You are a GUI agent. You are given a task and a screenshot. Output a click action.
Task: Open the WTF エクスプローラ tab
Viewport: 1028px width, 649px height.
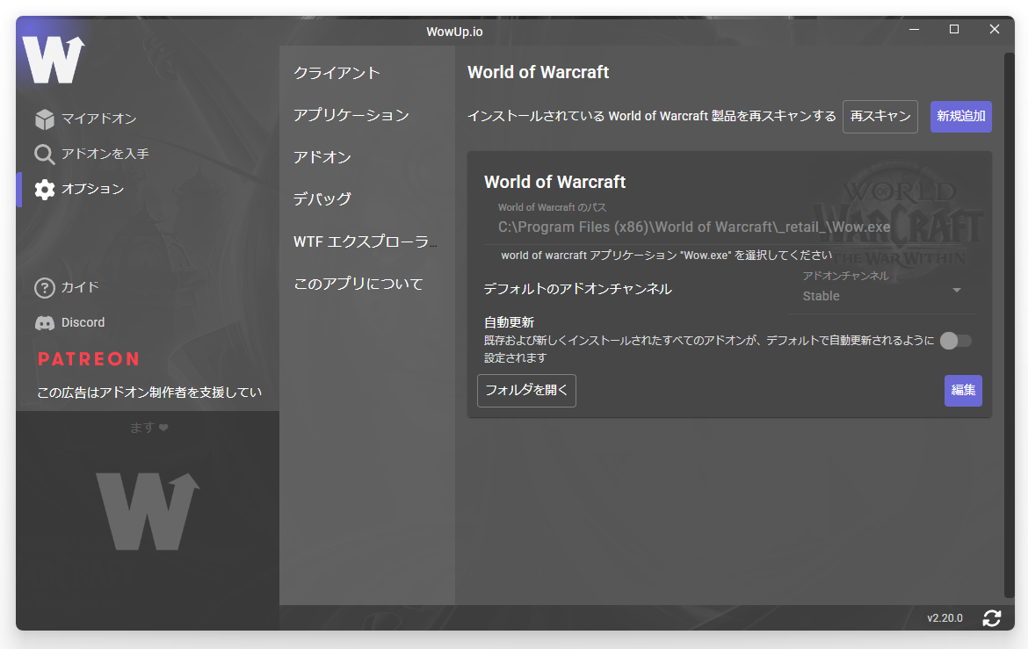coord(365,242)
